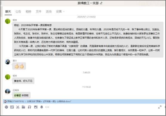Click the 黄老师，好久不见 message bubble
Screen dimensions: 166x116
tap(23, 81)
